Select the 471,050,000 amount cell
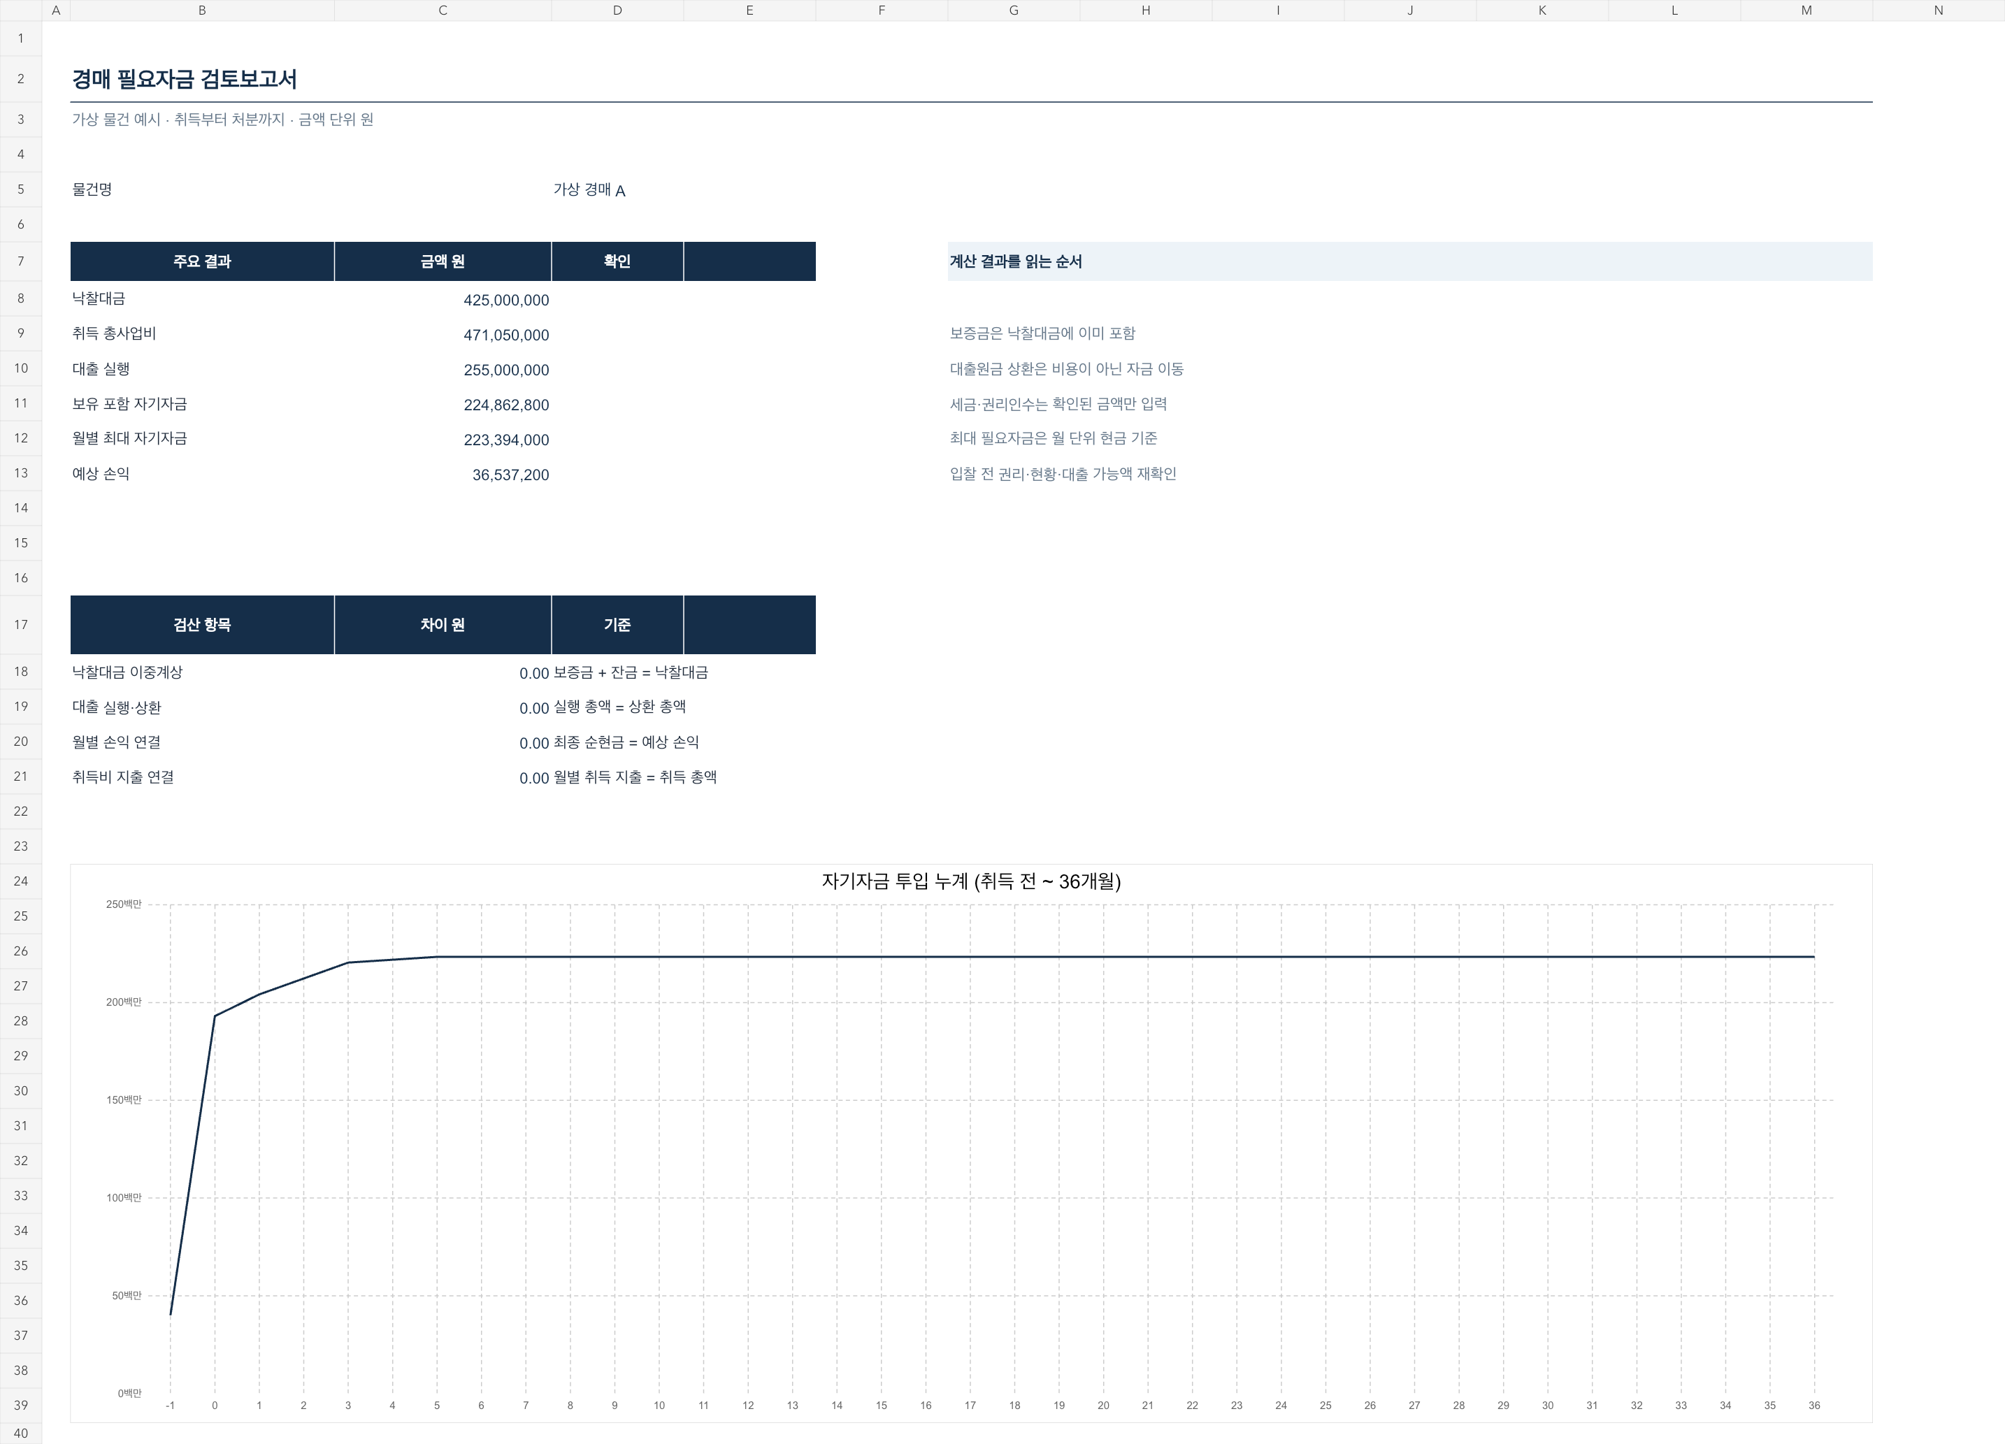2005x1444 pixels. [x=443, y=334]
